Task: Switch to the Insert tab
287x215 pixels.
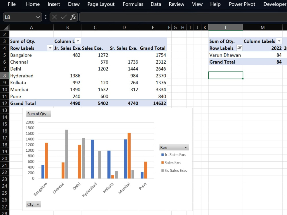Action: point(54,4)
